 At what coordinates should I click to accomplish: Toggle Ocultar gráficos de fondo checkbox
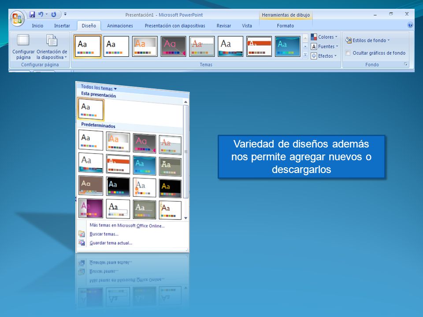(x=348, y=53)
